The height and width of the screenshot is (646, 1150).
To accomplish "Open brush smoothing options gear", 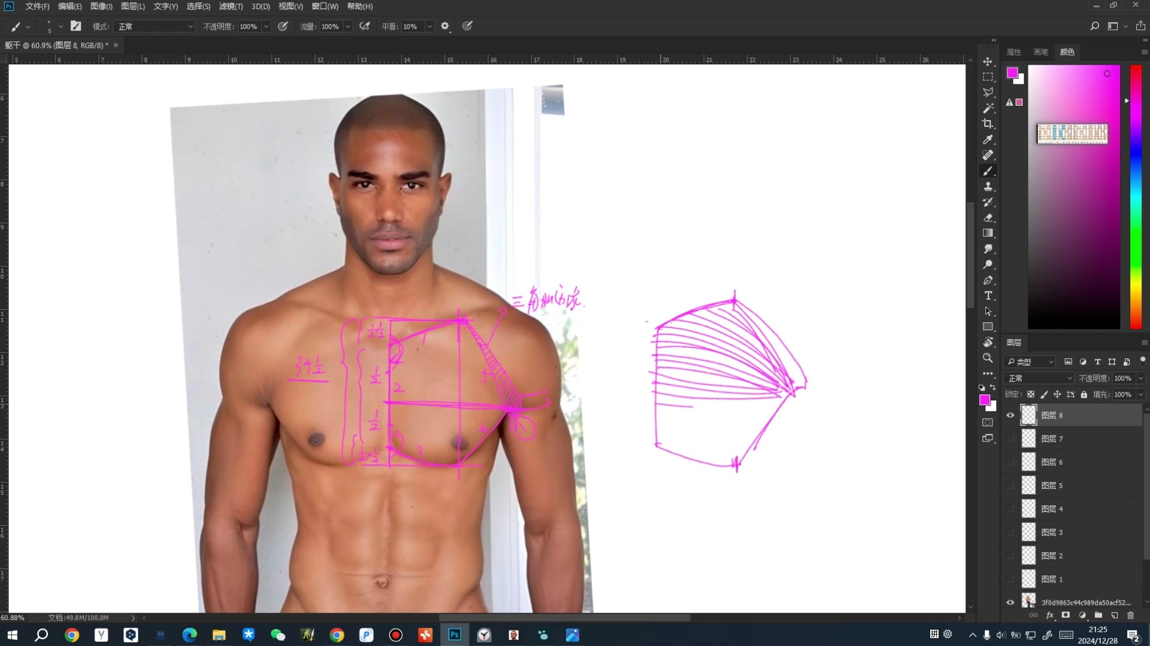I will coord(445,26).
